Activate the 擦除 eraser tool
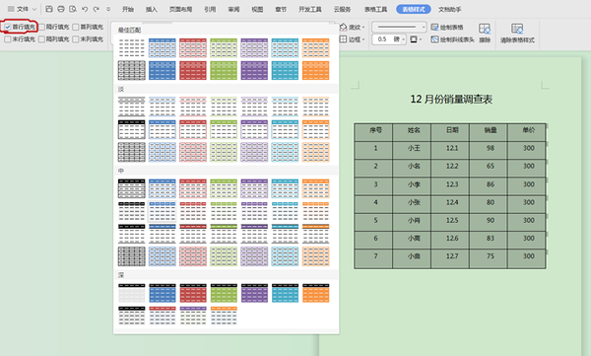This screenshot has height=356, width=591. pos(485,34)
